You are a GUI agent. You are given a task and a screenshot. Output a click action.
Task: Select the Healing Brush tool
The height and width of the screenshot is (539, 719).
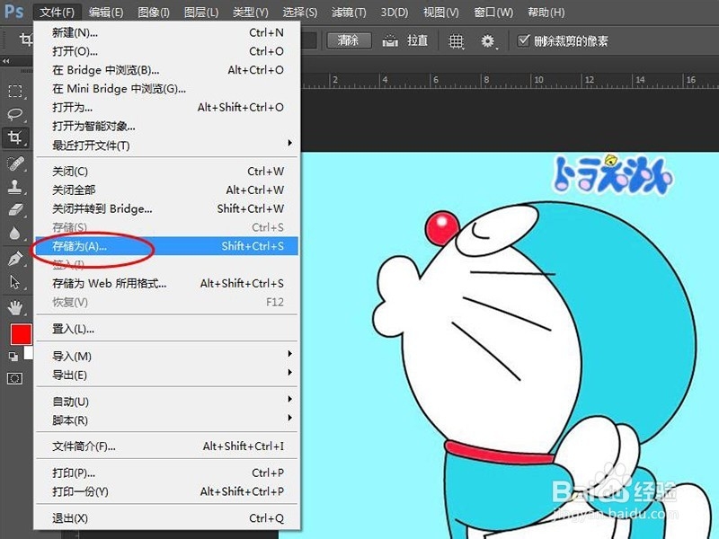point(15,163)
